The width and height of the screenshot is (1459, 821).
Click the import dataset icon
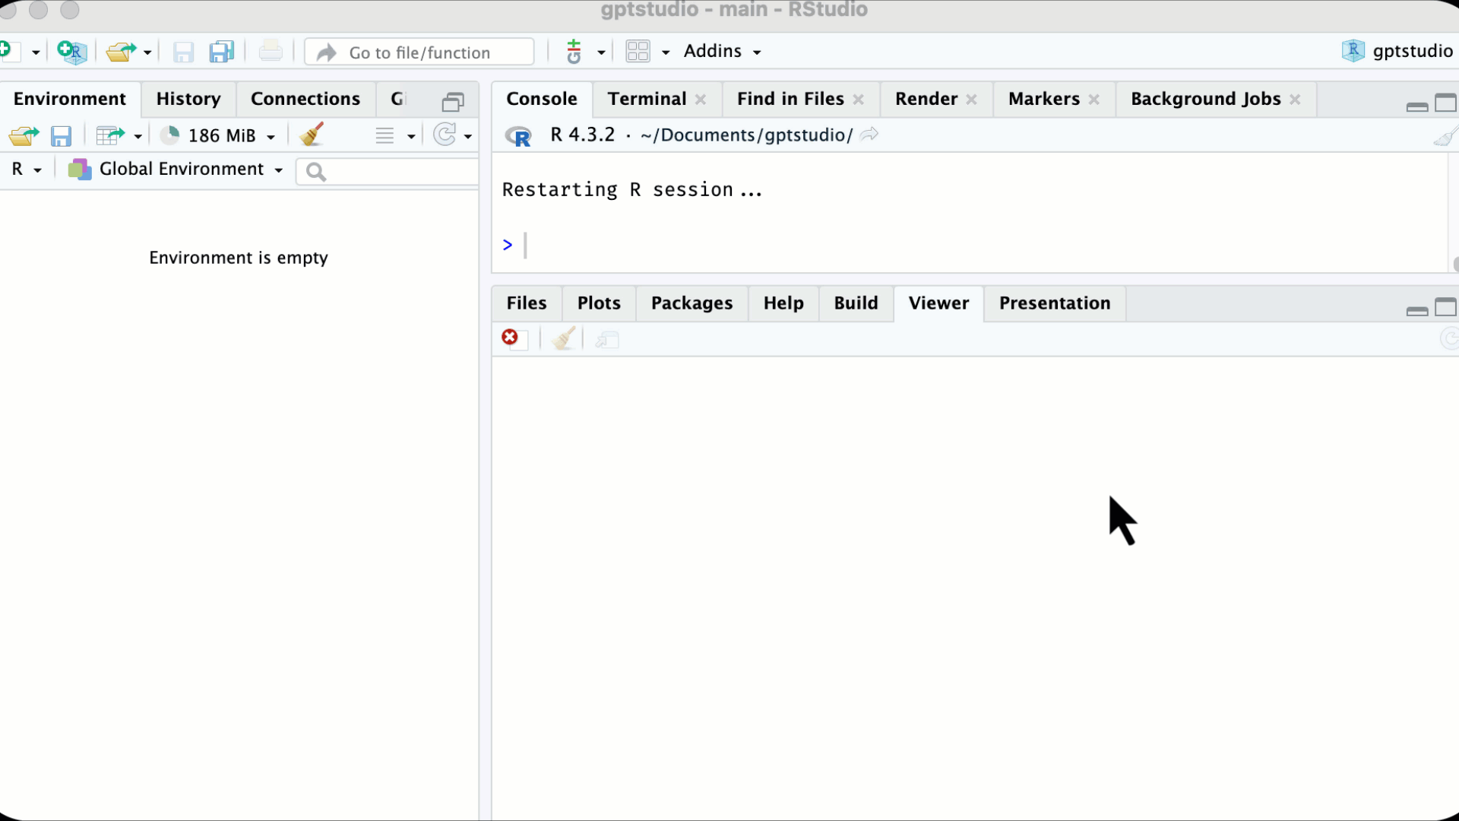tap(111, 135)
